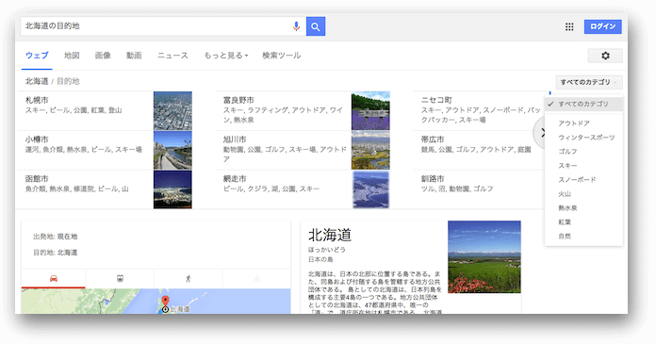Image resolution: width=656 pixels, height=344 pixels.
Task: Open the 釧路市 destination
Action: pos(433,179)
